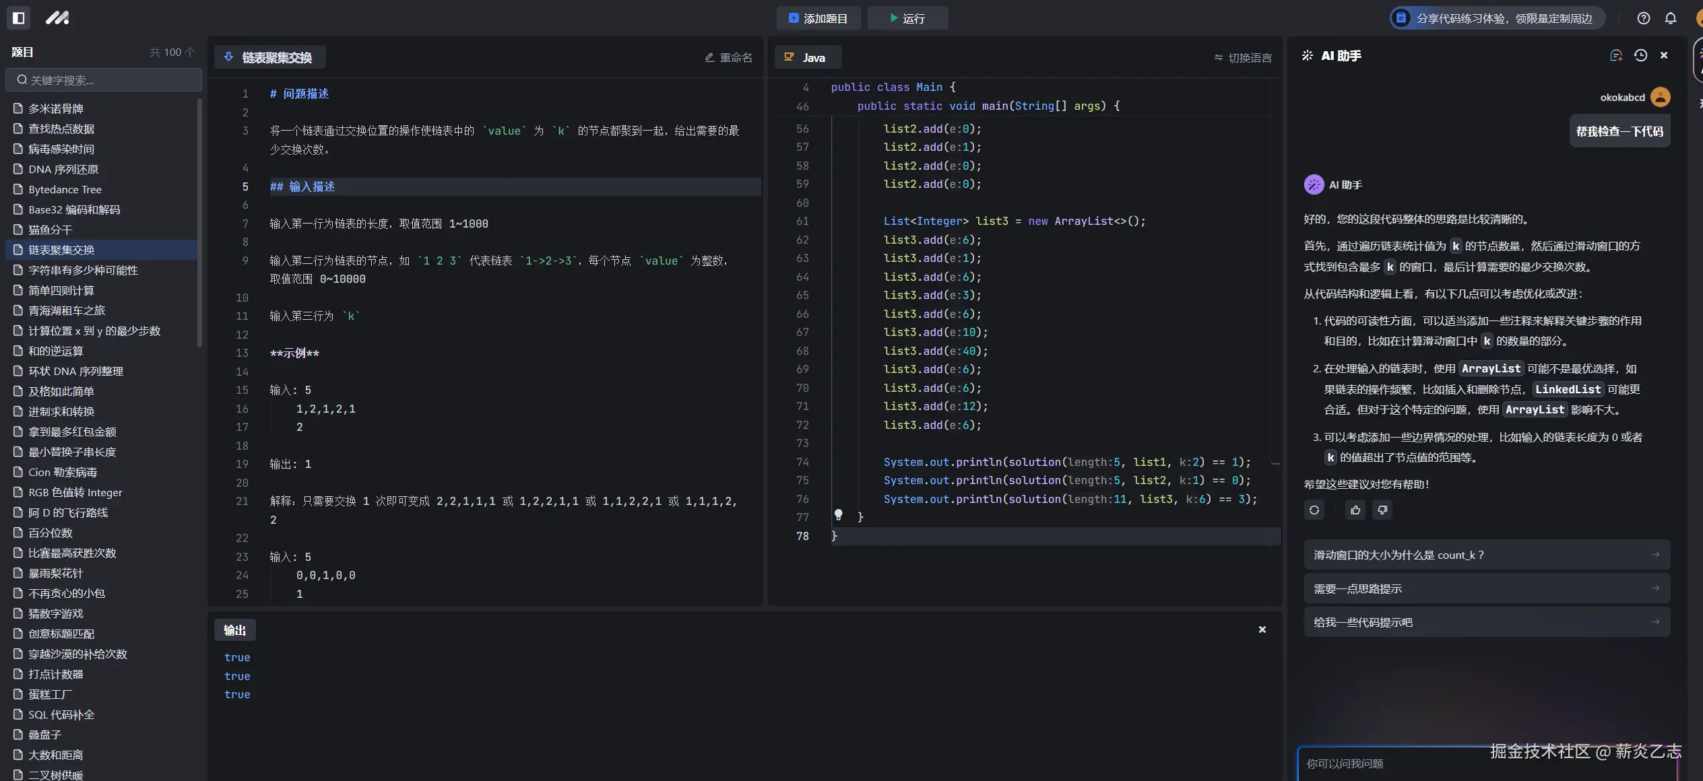Regenerate the AI assistant response
The height and width of the screenshot is (781, 1703).
tap(1314, 510)
